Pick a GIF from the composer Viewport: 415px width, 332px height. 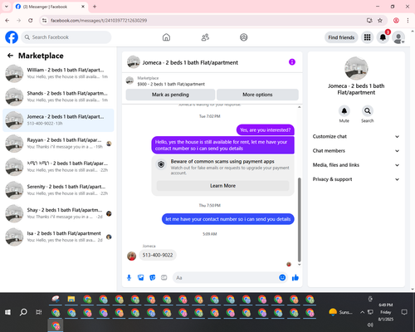tap(164, 277)
